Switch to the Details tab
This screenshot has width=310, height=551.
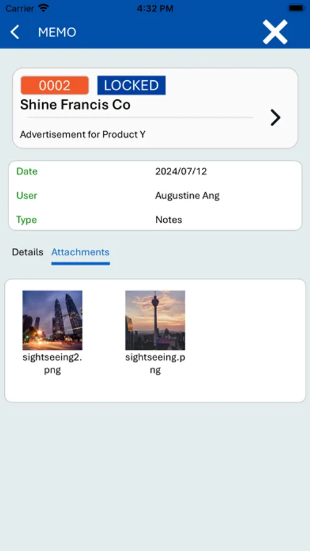coord(28,252)
